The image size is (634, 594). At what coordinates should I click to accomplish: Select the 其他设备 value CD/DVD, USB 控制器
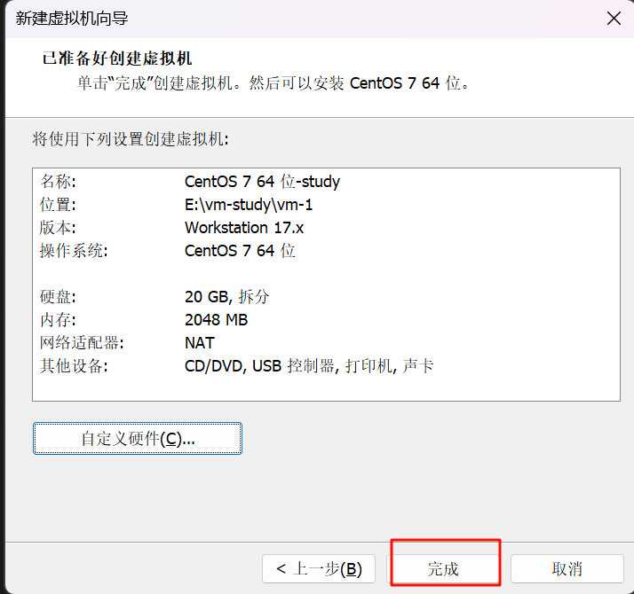click(x=309, y=366)
